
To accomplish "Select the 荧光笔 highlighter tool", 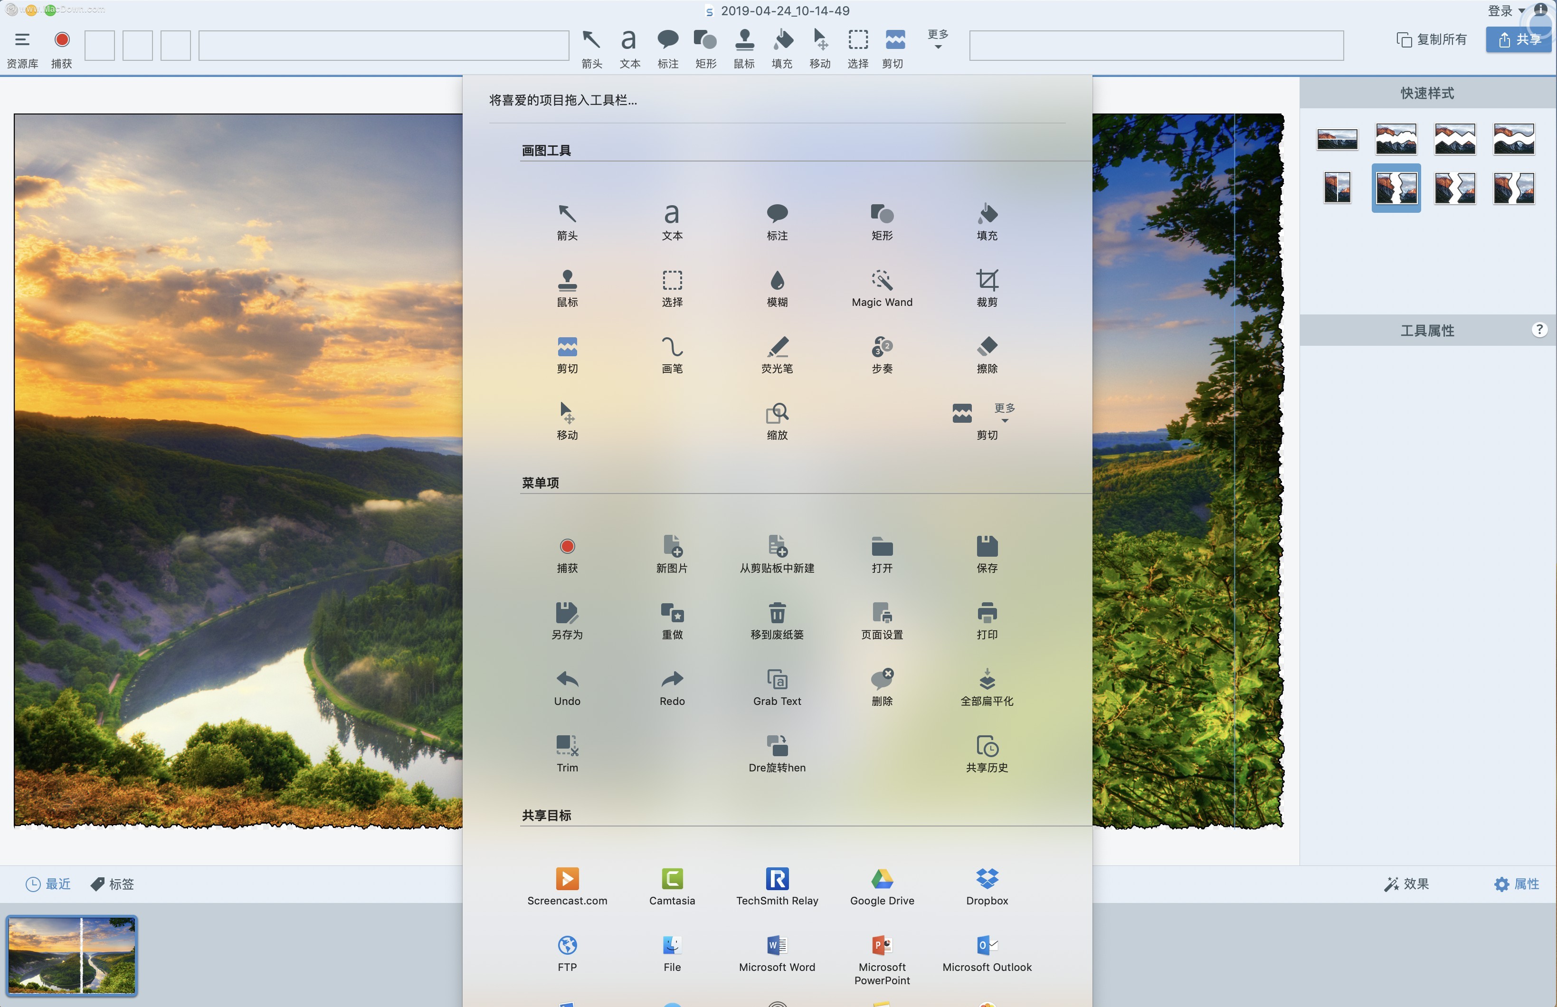I will (777, 353).
